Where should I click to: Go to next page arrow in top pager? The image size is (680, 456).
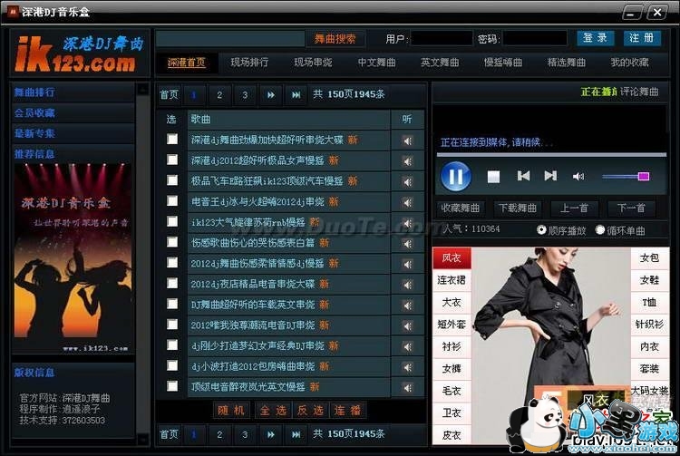pos(270,94)
